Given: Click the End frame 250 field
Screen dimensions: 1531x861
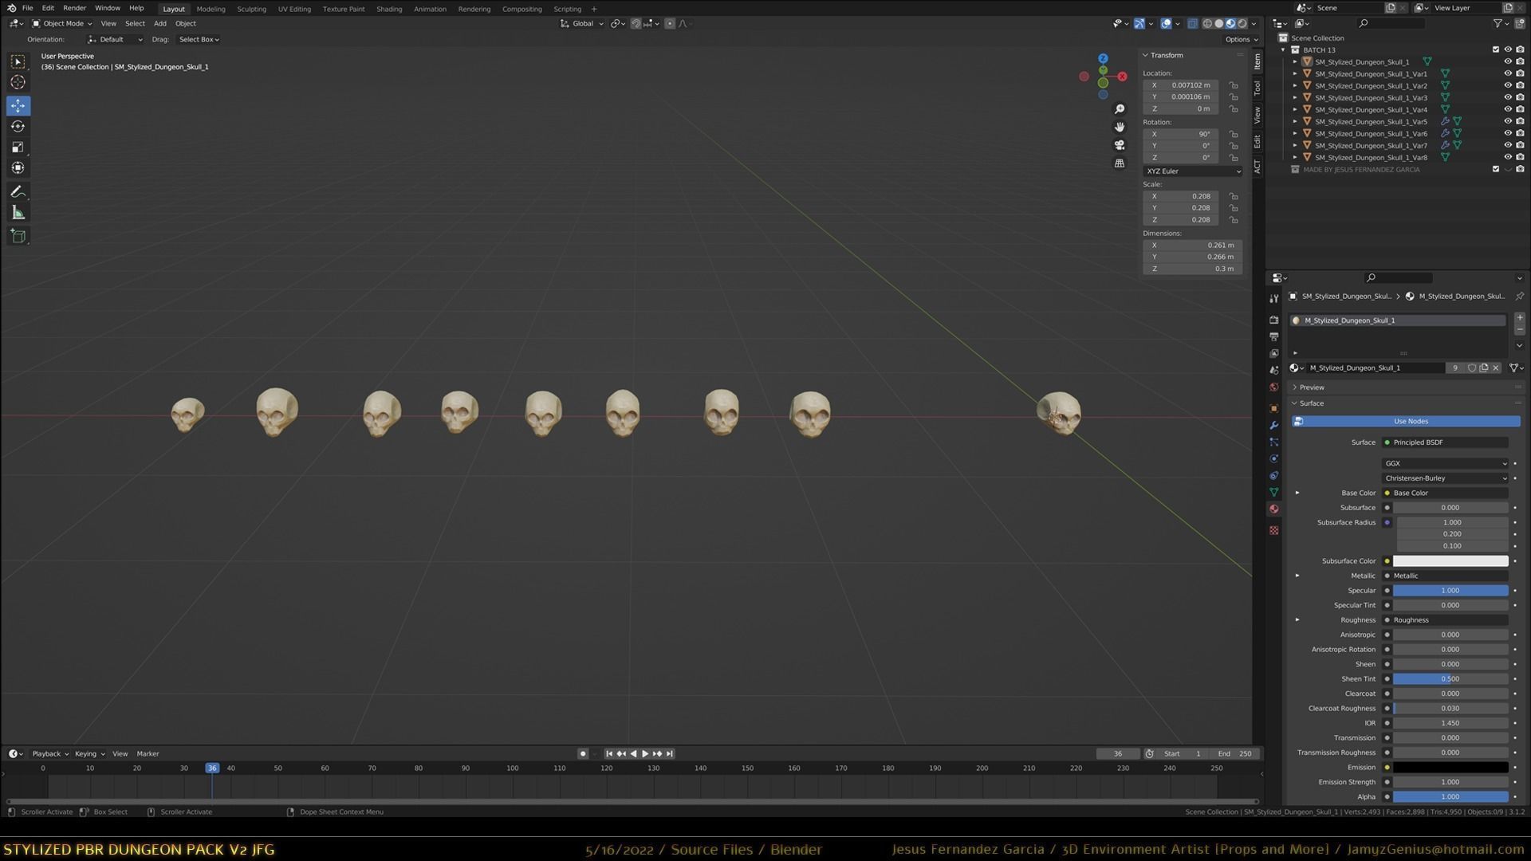Looking at the screenshot, I should point(1235,753).
